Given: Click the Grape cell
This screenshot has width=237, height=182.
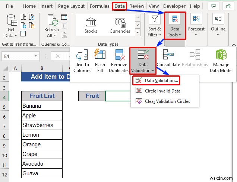Looking at the screenshot, I should coord(42,154).
